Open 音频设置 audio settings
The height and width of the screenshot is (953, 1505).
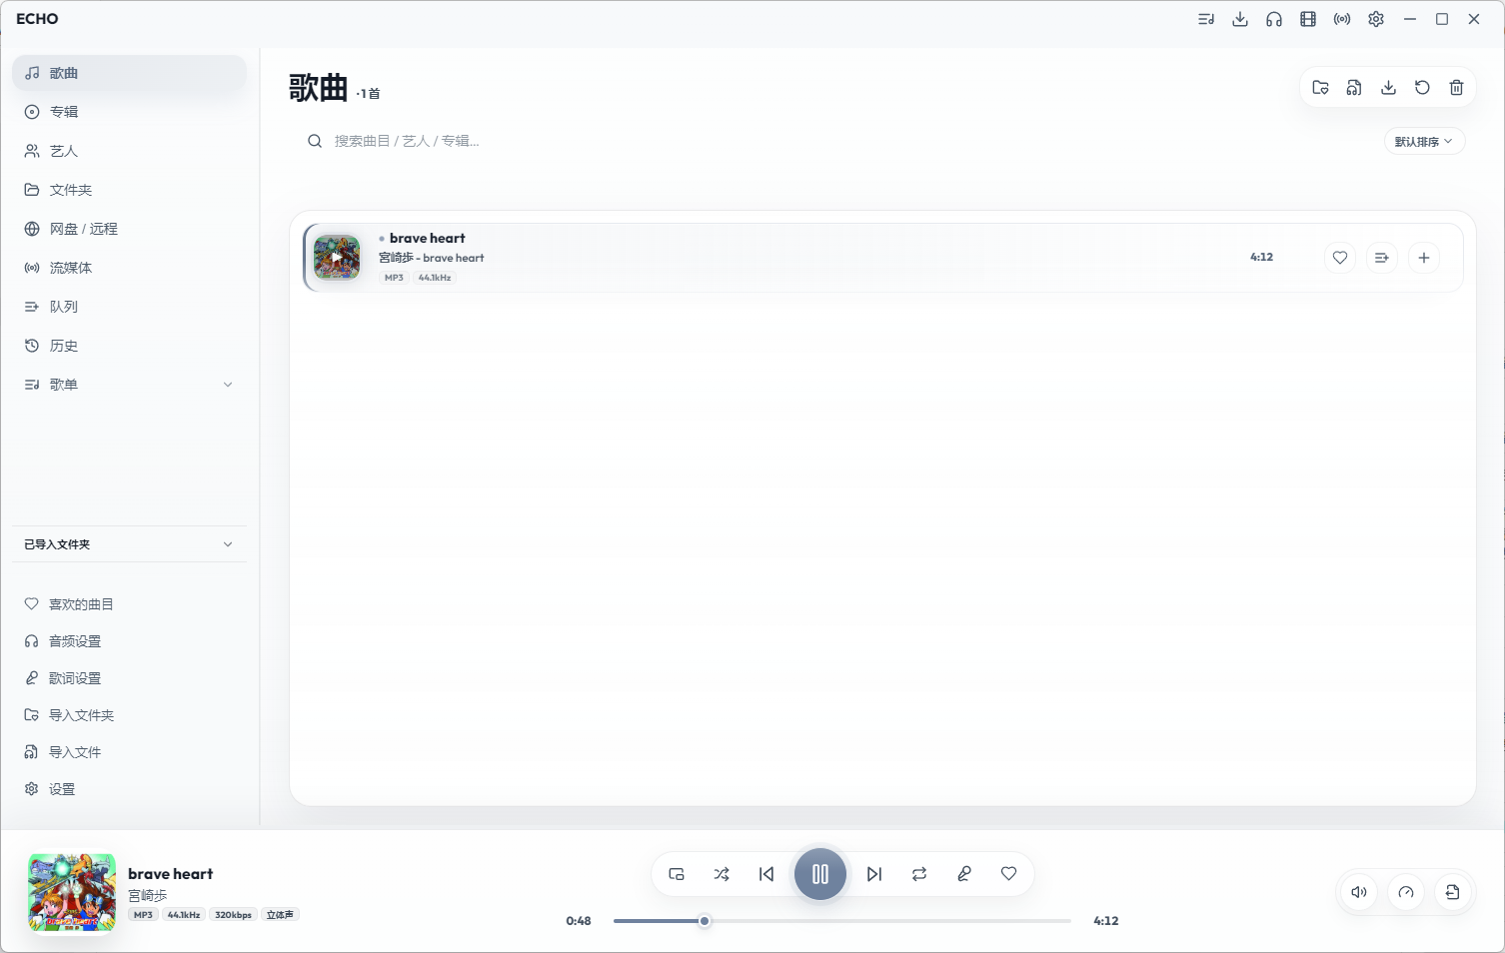tap(130, 641)
